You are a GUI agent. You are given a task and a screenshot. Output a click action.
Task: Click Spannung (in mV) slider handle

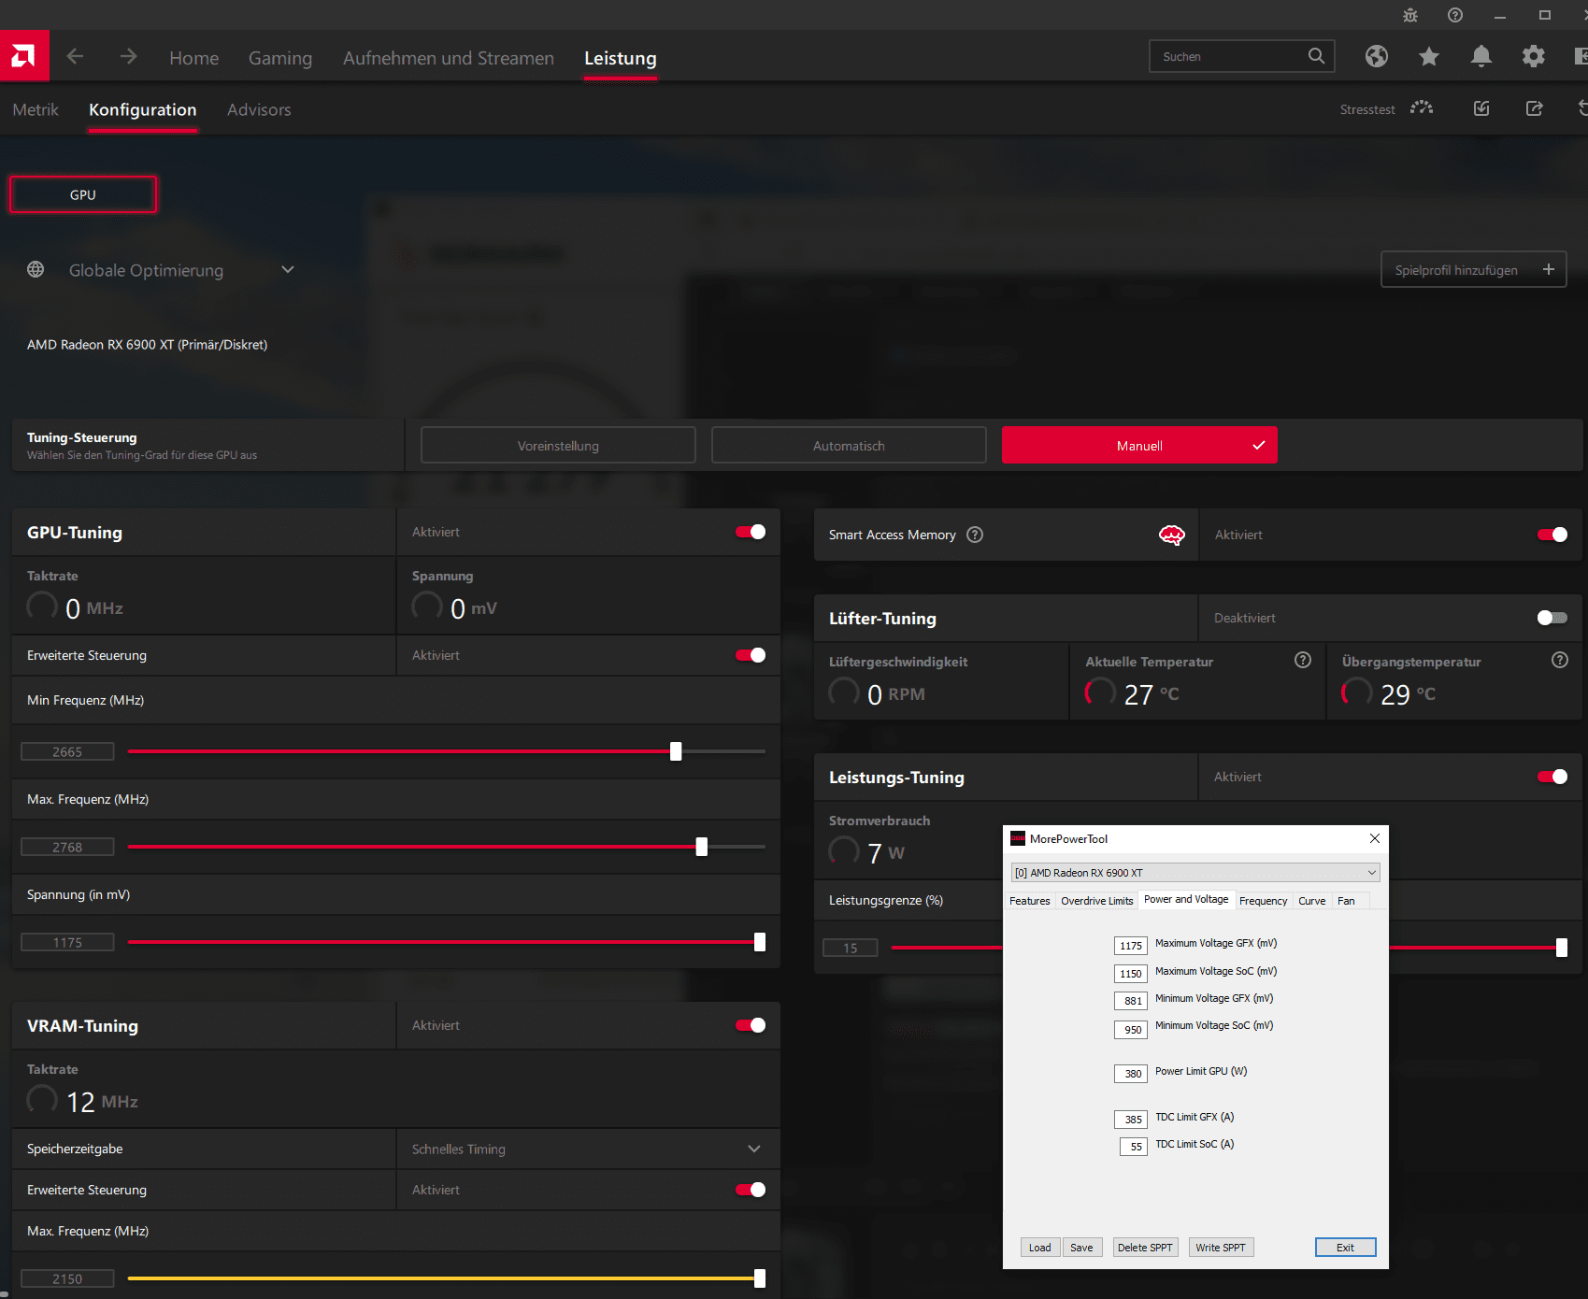(760, 942)
